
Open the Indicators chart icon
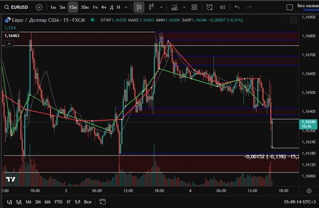click(x=175, y=7)
